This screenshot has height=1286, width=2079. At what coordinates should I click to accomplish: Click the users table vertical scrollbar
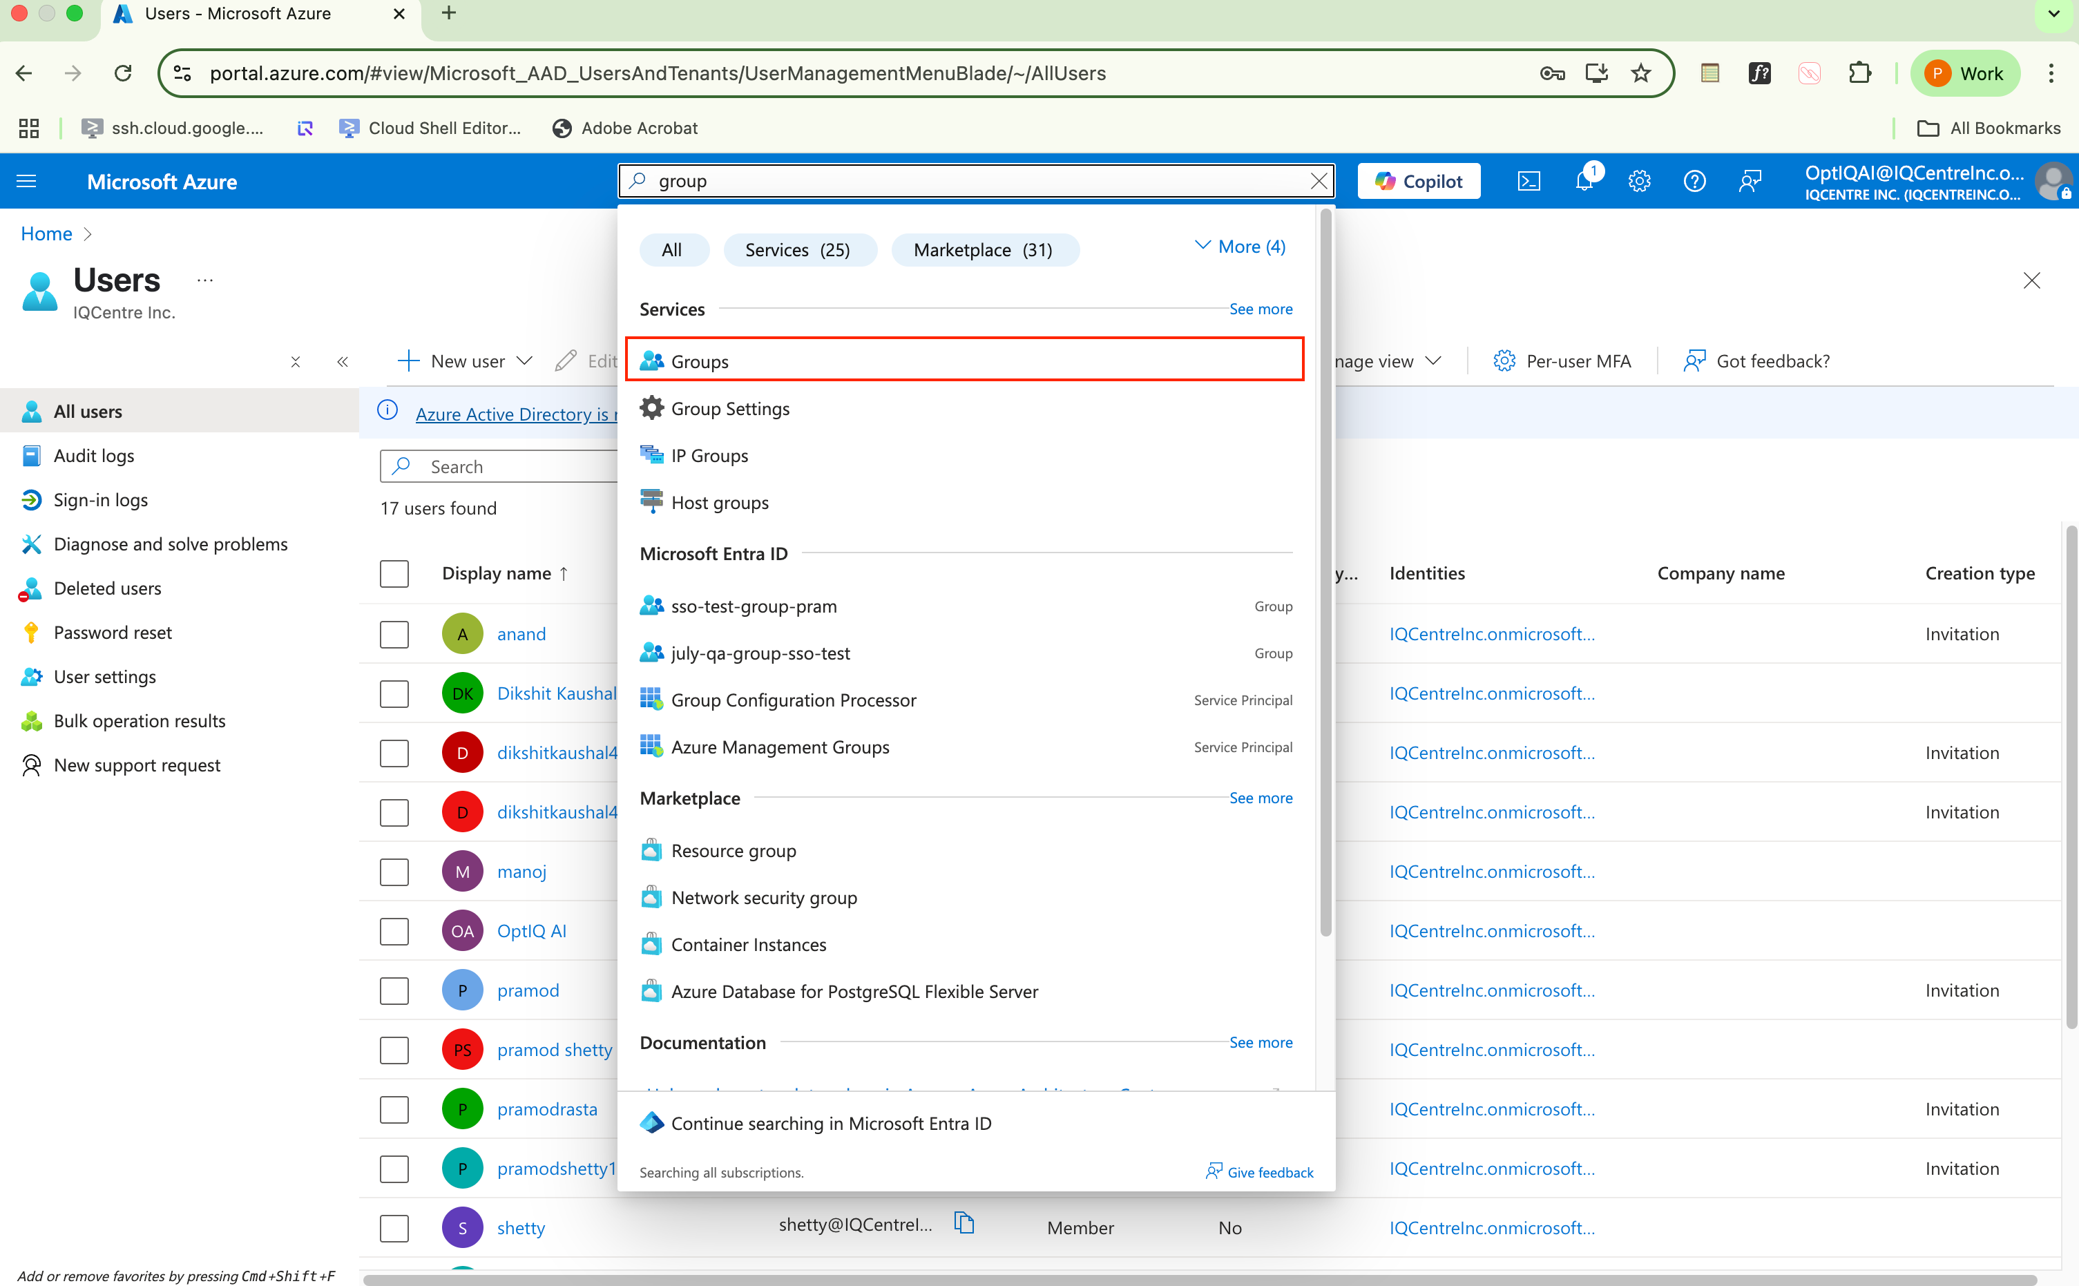2071,778
